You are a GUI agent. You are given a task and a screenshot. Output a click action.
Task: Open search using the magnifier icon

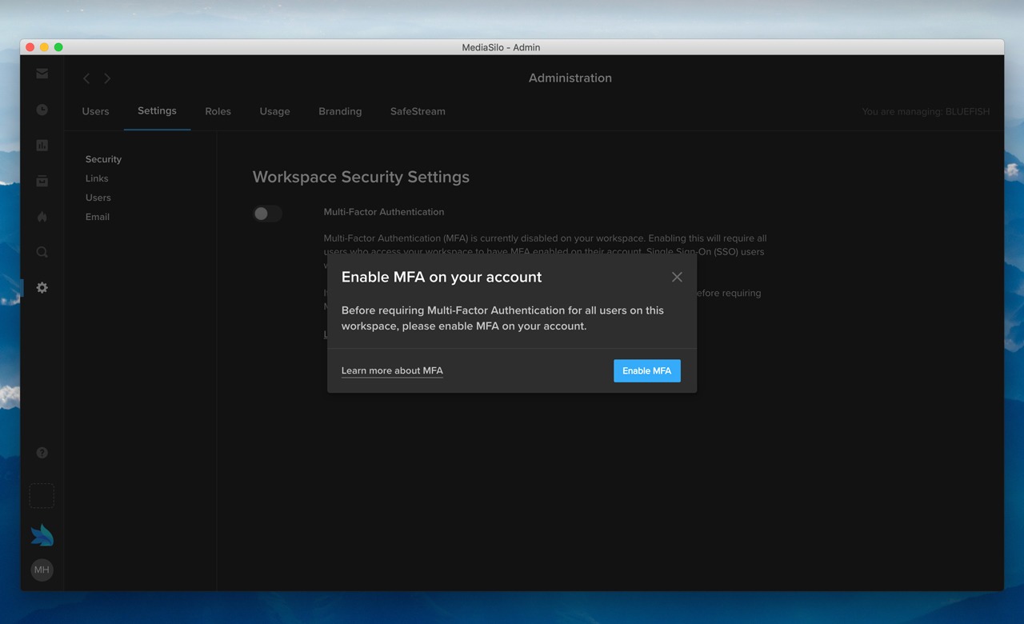pos(42,251)
